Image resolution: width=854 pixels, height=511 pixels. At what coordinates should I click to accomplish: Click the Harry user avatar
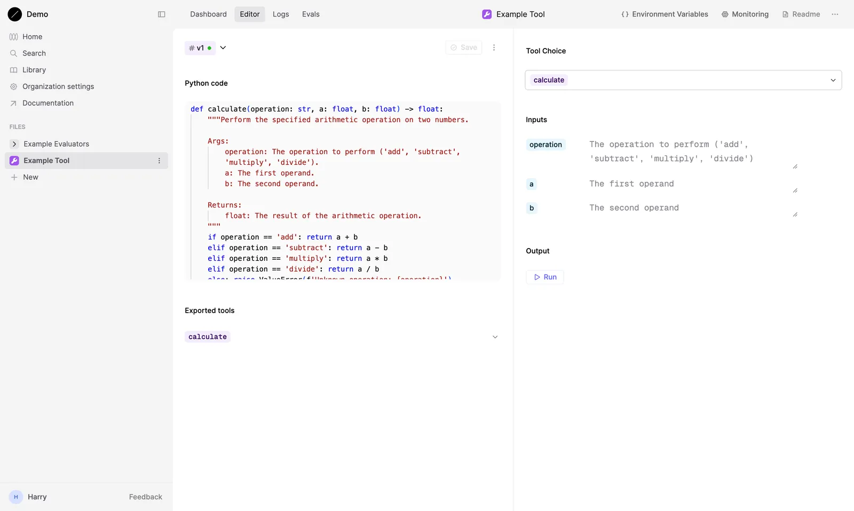click(x=16, y=497)
